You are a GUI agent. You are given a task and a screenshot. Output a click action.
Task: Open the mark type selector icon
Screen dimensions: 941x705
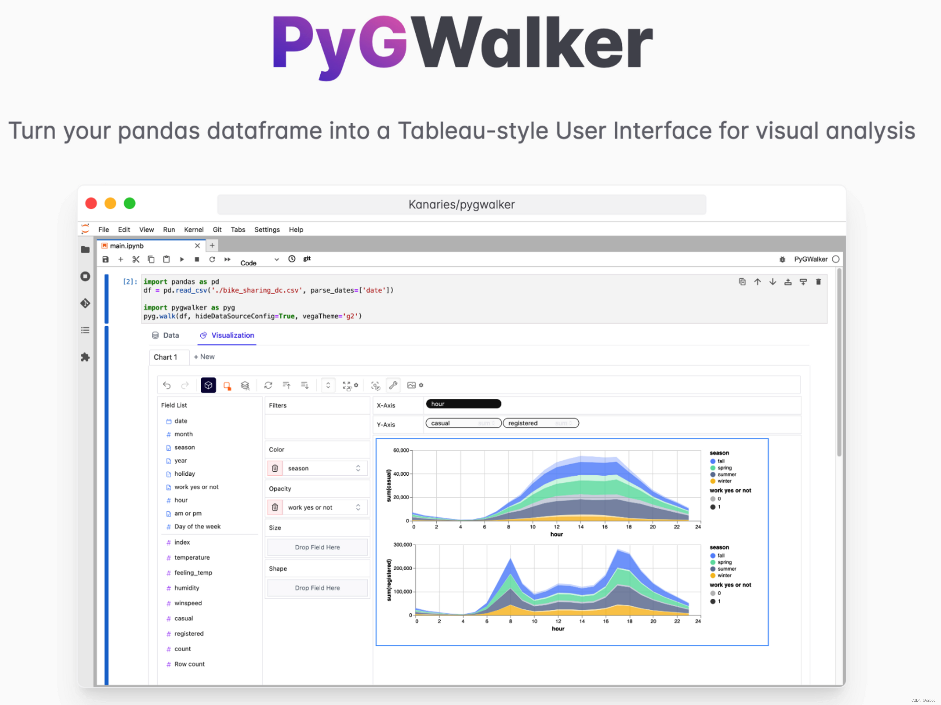[227, 386]
